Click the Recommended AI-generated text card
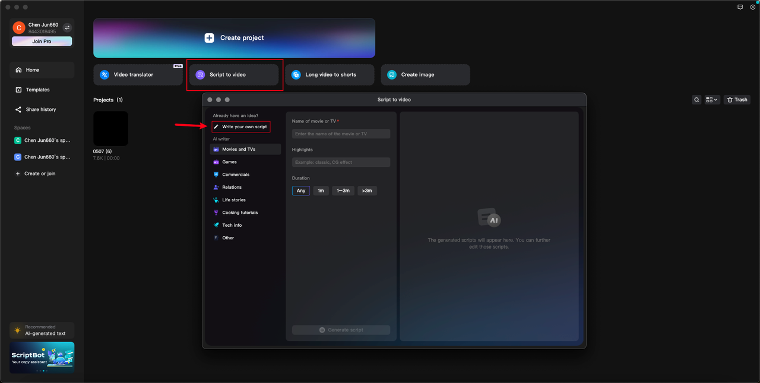This screenshot has height=383, width=760. click(42, 330)
